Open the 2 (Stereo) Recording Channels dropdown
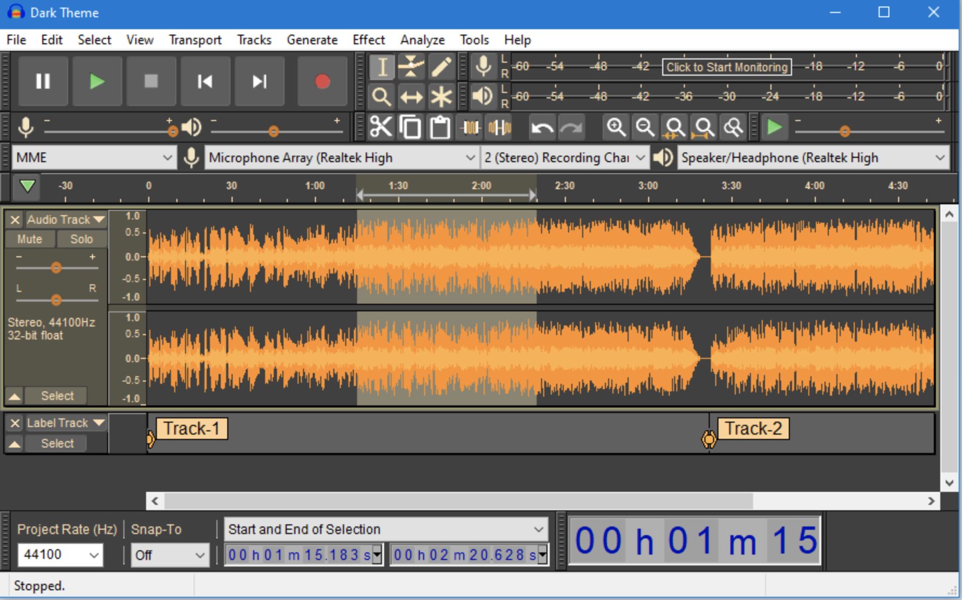 [x=565, y=158]
